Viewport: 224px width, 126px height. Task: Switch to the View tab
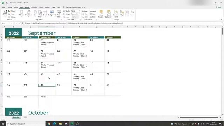[x=53, y=7]
